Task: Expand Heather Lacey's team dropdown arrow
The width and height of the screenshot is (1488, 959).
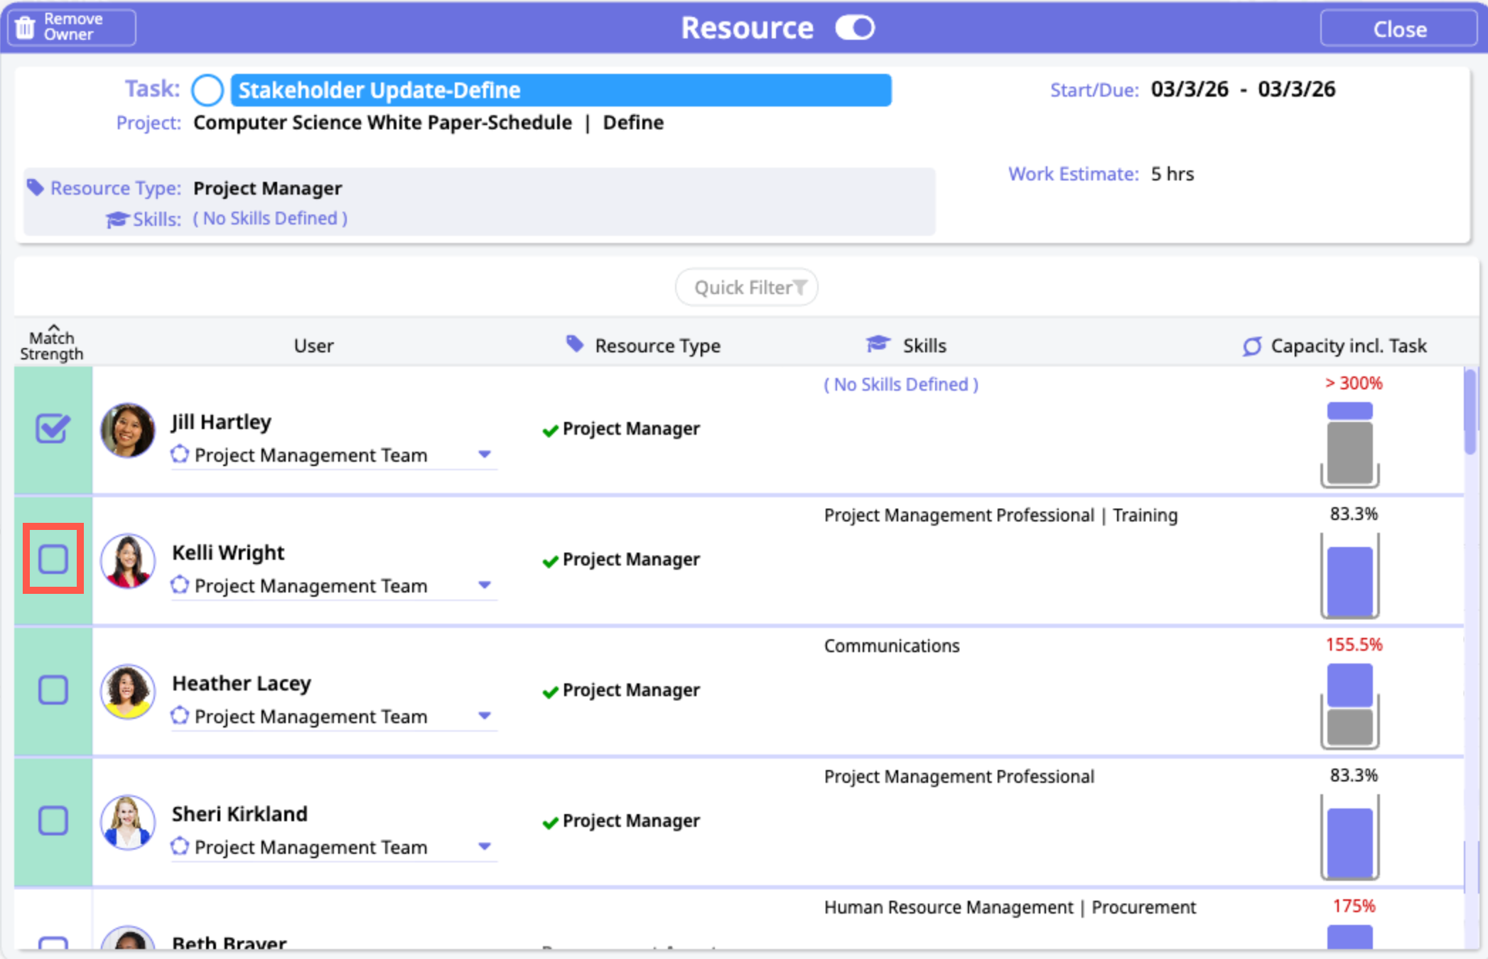Action: (x=485, y=716)
